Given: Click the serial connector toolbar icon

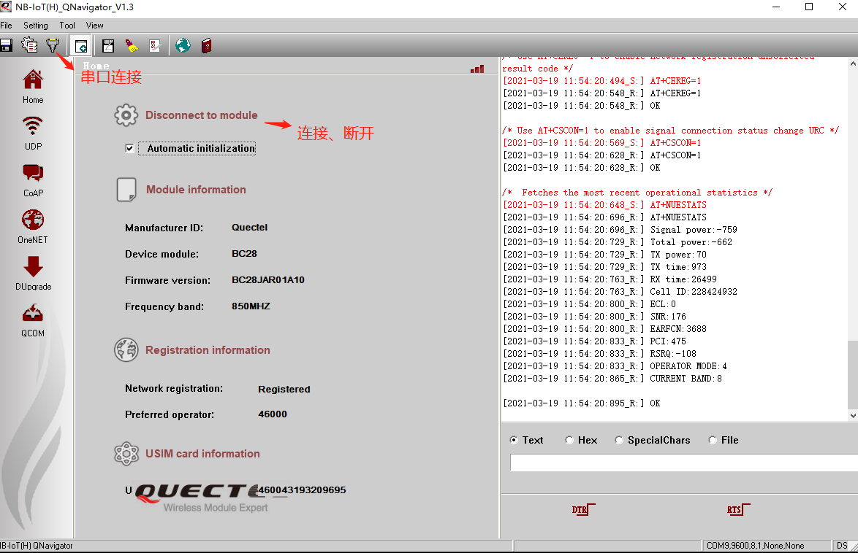Looking at the screenshot, I should (x=80, y=45).
